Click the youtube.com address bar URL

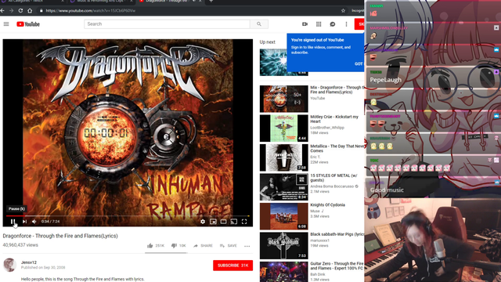[91, 10]
